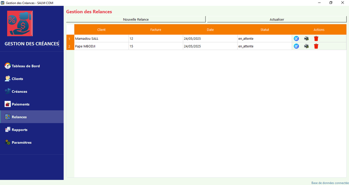The height and width of the screenshot is (185, 349).
Task: Click the Client column header
Action: 101,30
